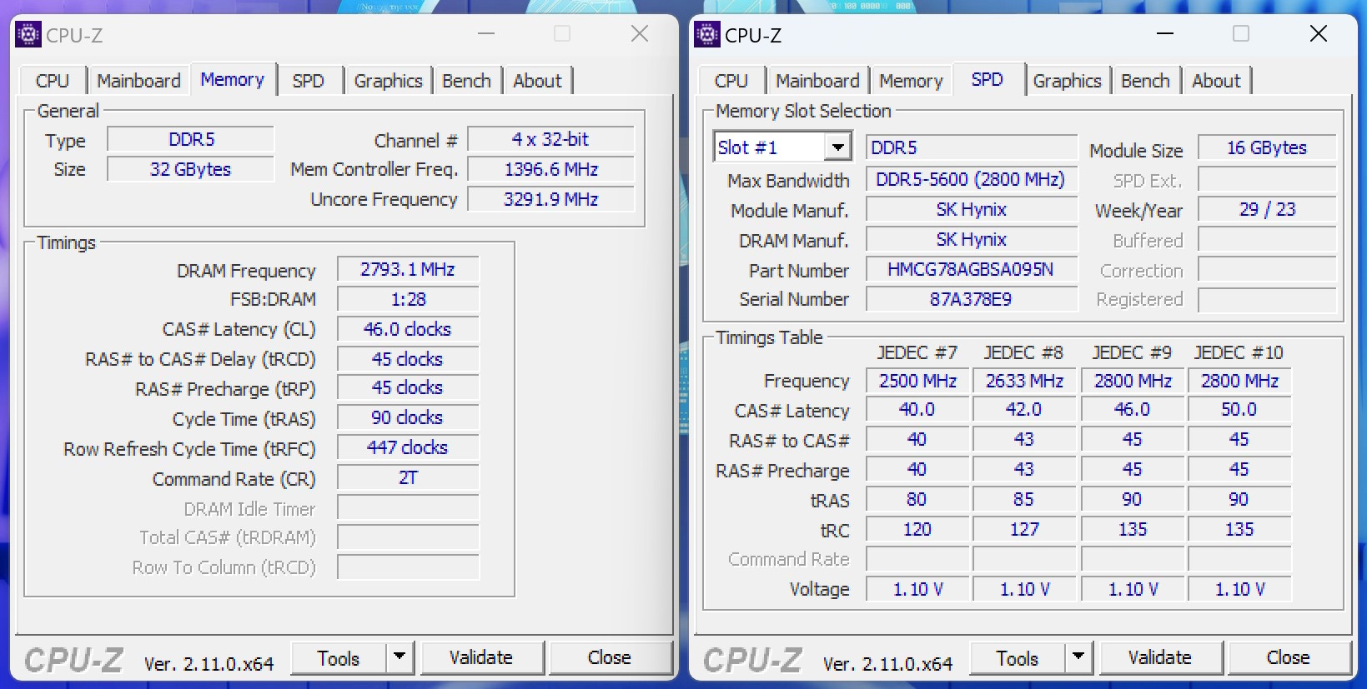This screenshot has height=689, width=1367.
Task: Click part number HMCG78AGBSA095N
Action: 972,269
